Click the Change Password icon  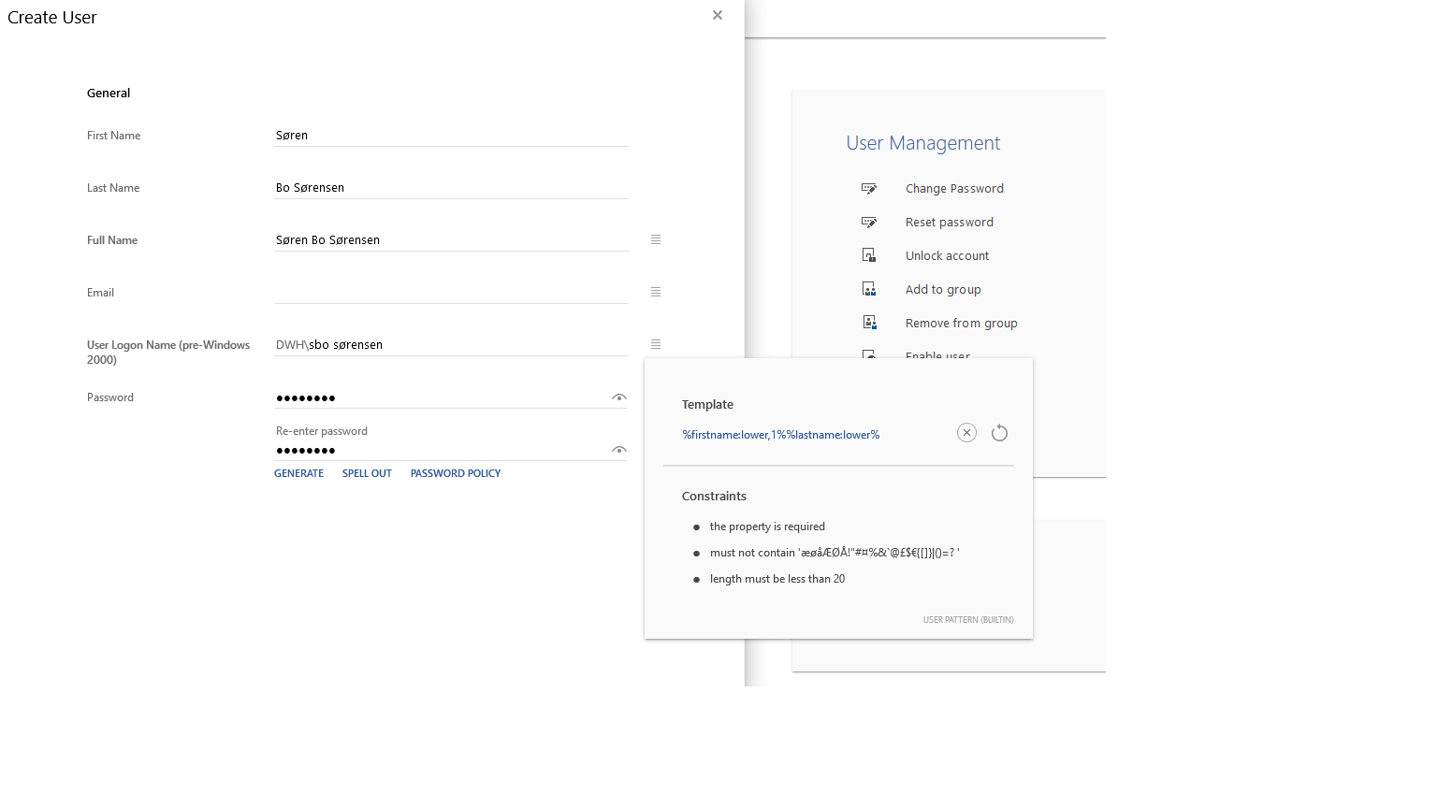(869, 188)
